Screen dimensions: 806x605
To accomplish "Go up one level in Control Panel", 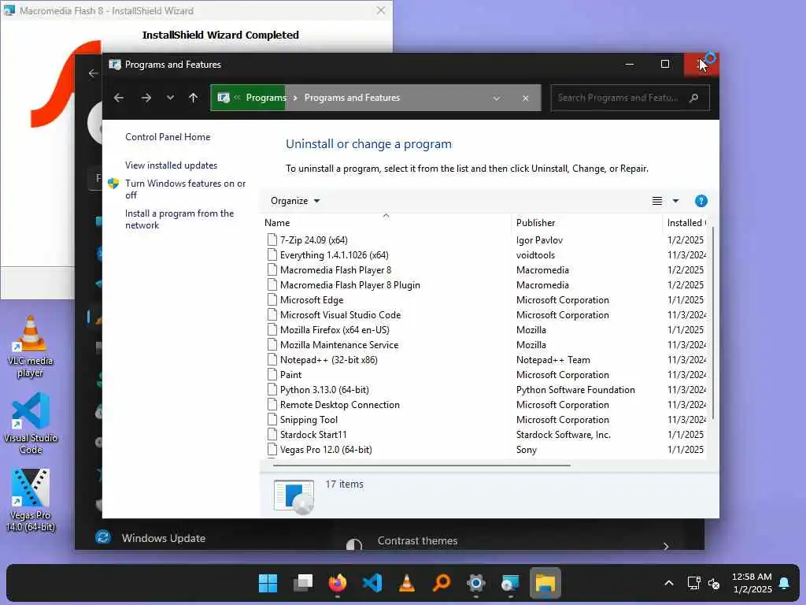I will click(193, 98).
